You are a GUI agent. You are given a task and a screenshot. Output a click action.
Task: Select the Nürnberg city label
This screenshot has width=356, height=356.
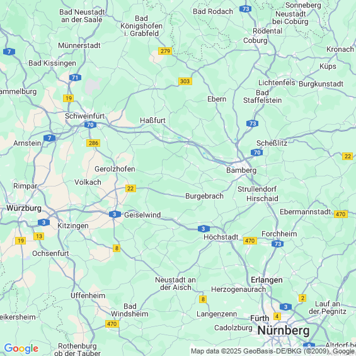pos(284,331)
